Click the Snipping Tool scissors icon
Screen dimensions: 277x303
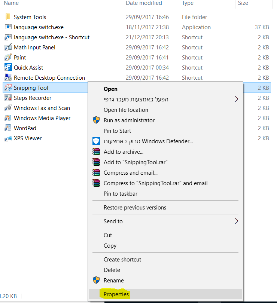click(x=8, y=88)
